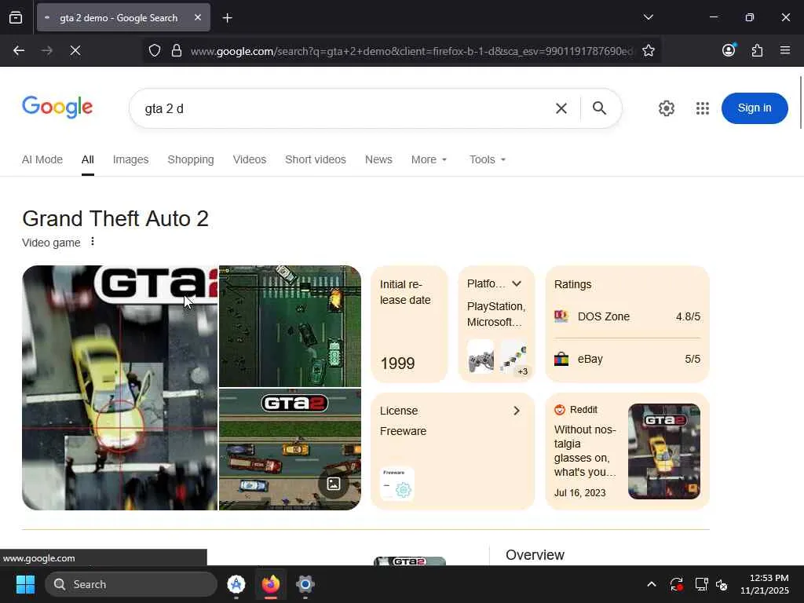Viewport: 804px width, 603px height.
Task: Switch to the Videos tab
Action: point(250,159)
